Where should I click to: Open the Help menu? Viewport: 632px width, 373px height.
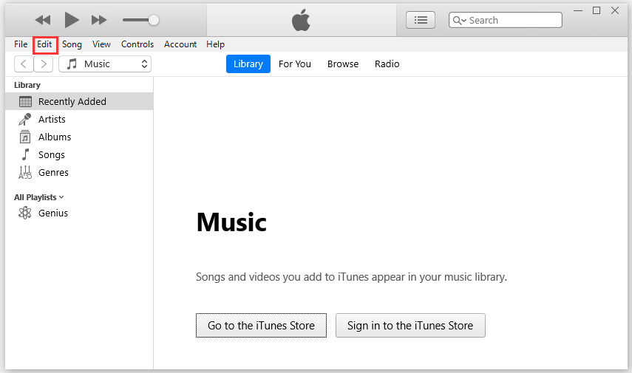pyautogui.click(x=215, y=44)
